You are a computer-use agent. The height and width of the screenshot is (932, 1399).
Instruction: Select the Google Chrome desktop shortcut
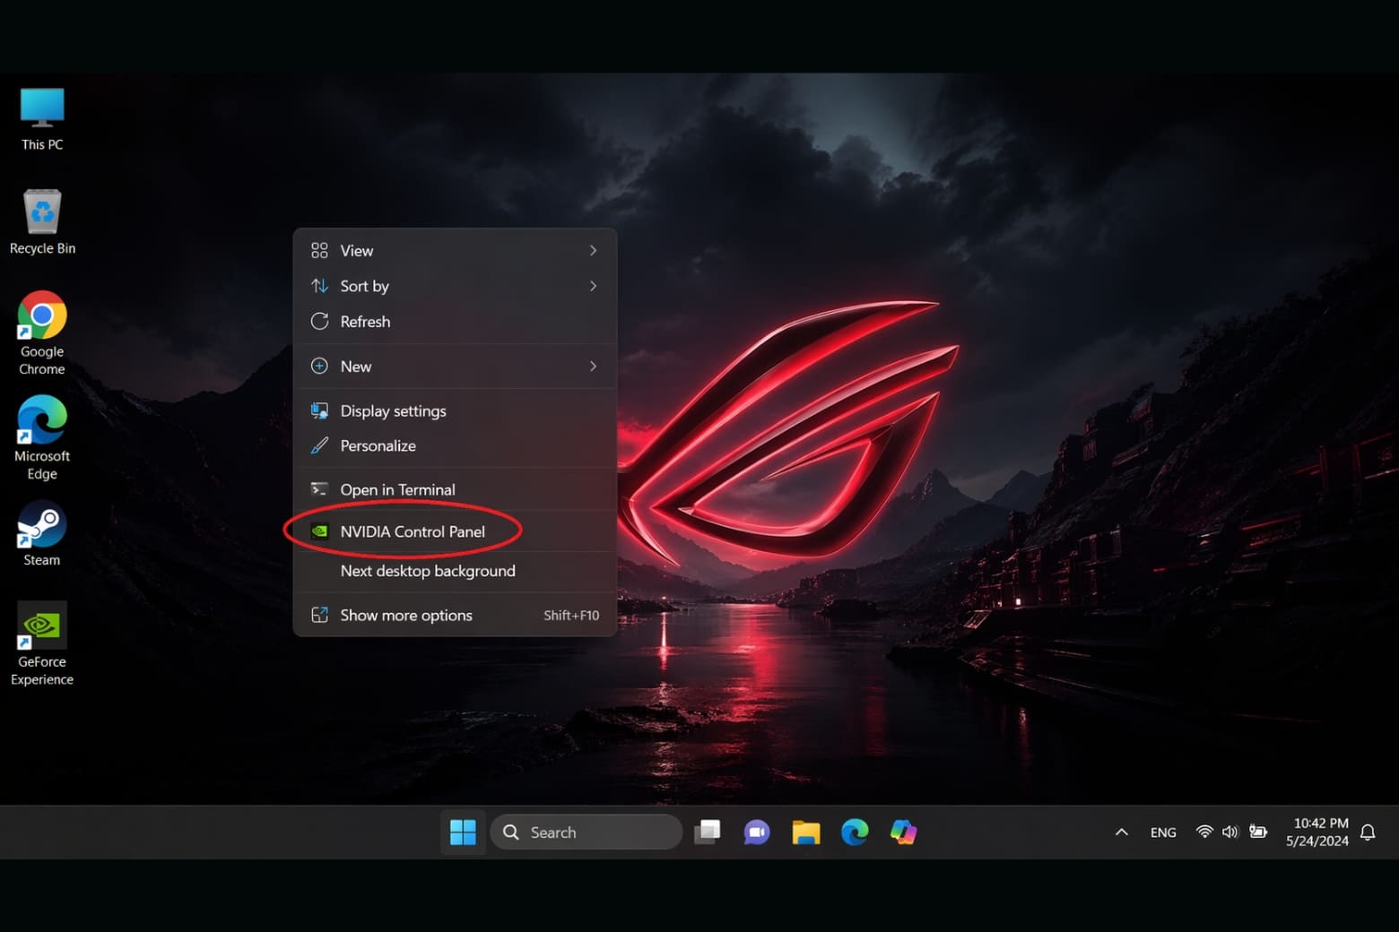tap(42, 333)
